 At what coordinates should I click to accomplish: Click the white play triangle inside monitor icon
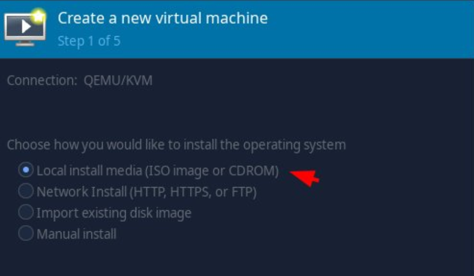tap(26, 27)
